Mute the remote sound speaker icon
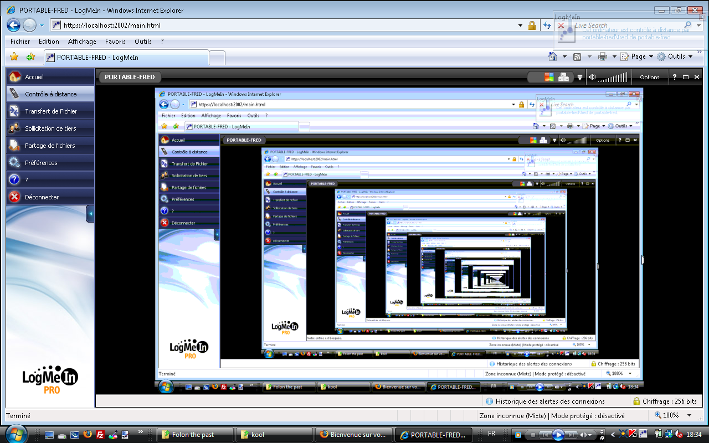 tap(592, 77)
